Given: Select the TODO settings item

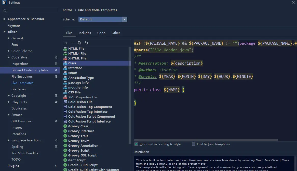Looking at the screenshot, I should coord(16,160).
